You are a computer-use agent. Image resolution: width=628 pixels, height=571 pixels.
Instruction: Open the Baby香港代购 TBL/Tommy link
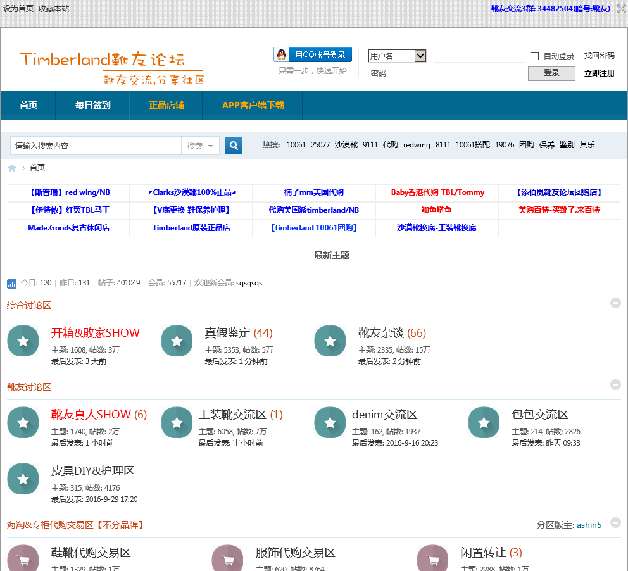coord(437,192)
